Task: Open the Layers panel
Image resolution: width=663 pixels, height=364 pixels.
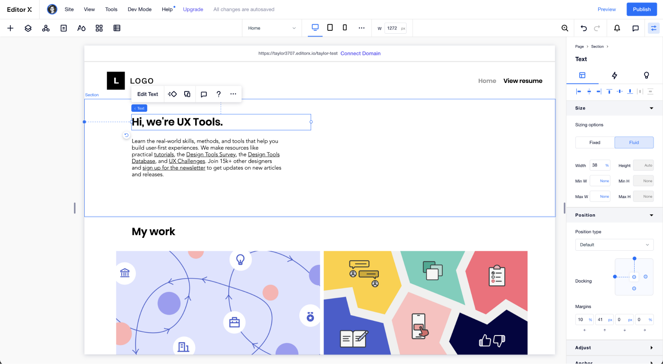Action: (x=28, y=28)
